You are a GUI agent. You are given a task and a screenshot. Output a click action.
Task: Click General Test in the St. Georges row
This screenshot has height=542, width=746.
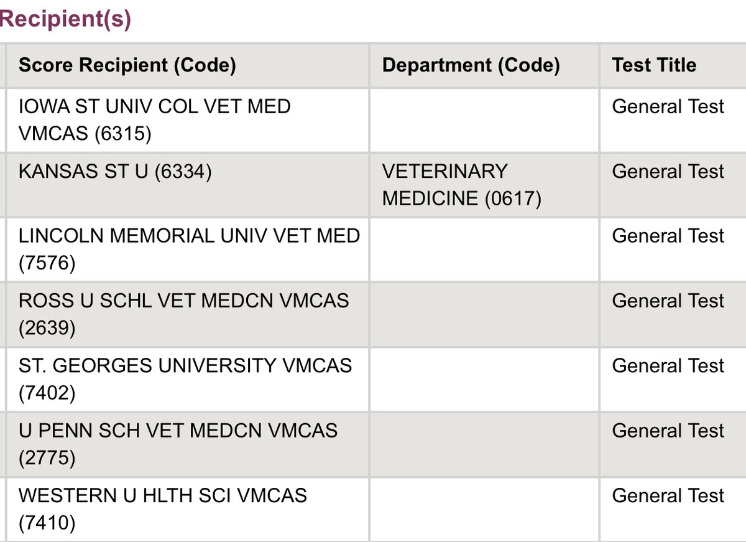668,366
